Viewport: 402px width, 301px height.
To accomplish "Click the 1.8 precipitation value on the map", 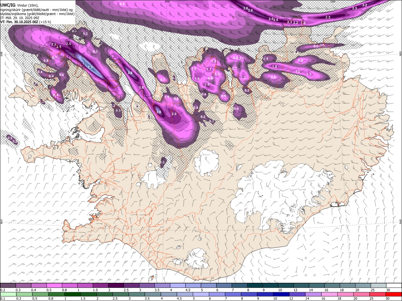I will click(141, 88).
